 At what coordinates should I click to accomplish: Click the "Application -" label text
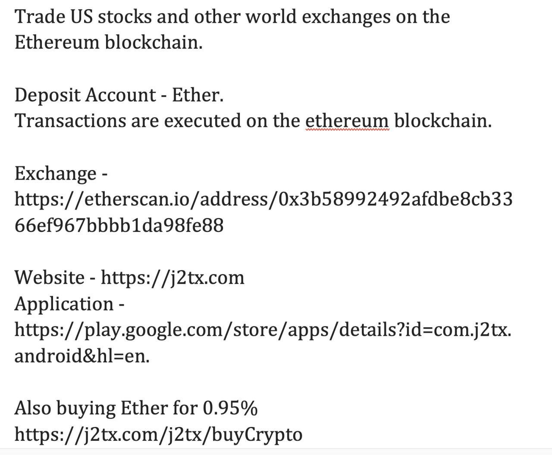(x=69, y=304)
